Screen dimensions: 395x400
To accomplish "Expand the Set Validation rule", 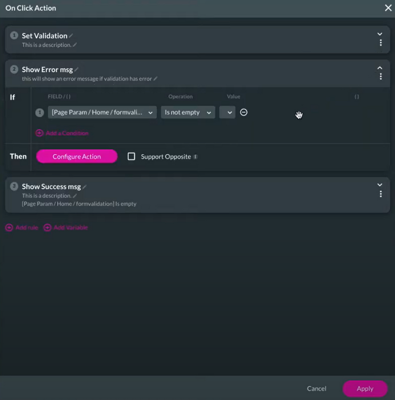I will coord(380,34).
